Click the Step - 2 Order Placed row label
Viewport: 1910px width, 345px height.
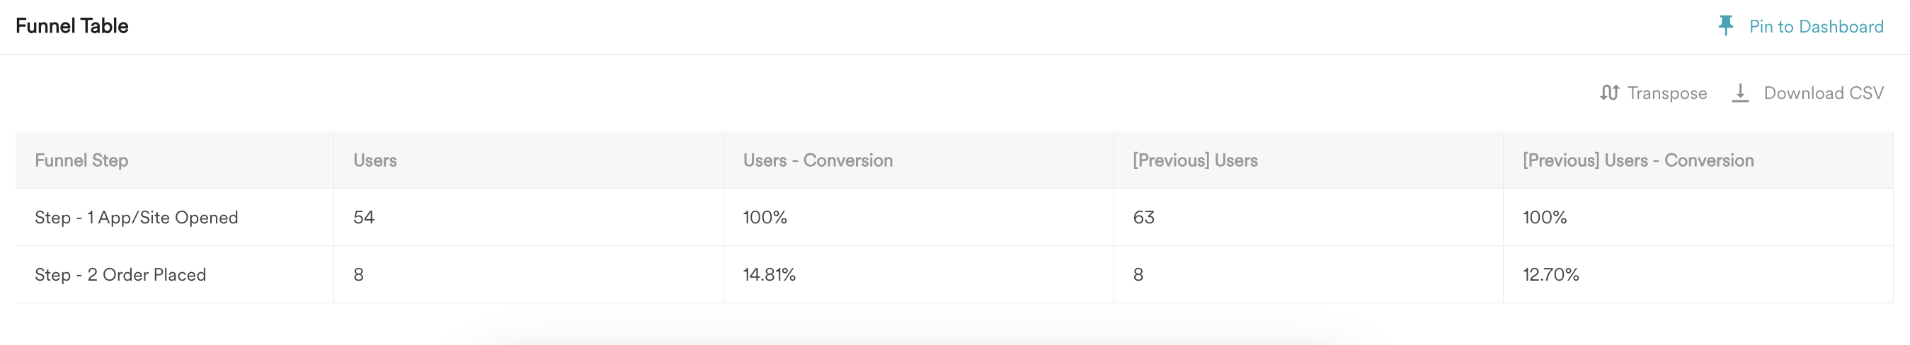(x=120, y=275)
